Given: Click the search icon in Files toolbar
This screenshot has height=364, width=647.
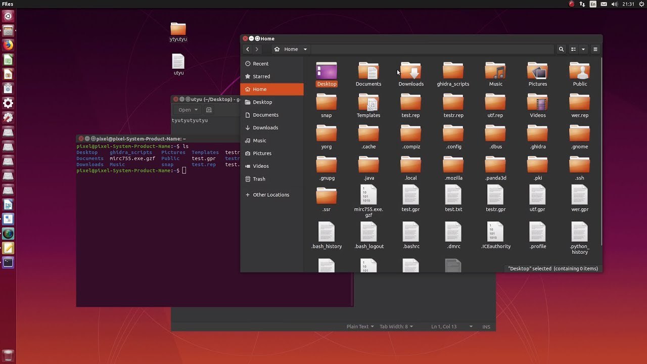Looking at the screenshot, I should (x=561, y=49).
